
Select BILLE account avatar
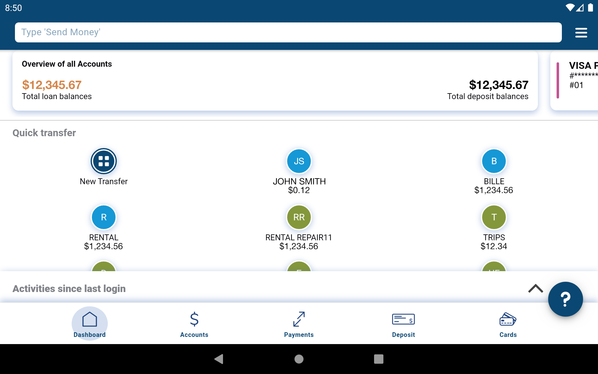click(x=494, y=161)
